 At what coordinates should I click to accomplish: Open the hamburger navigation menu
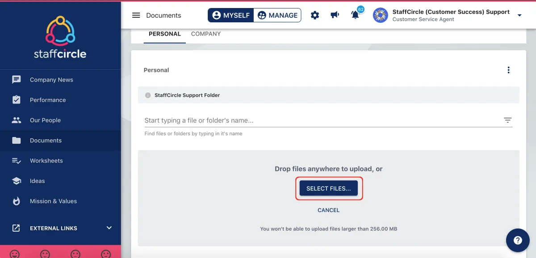point(136,15)
